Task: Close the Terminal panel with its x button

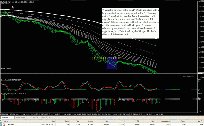Action: coord(1,121)
